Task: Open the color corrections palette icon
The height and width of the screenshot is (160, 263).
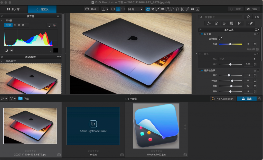Action: pyautogui.click(x=217, y=23)
